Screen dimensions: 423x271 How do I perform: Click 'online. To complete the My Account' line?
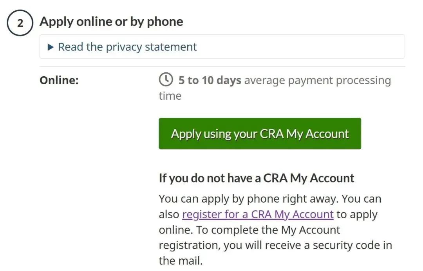tap(249, 230)
